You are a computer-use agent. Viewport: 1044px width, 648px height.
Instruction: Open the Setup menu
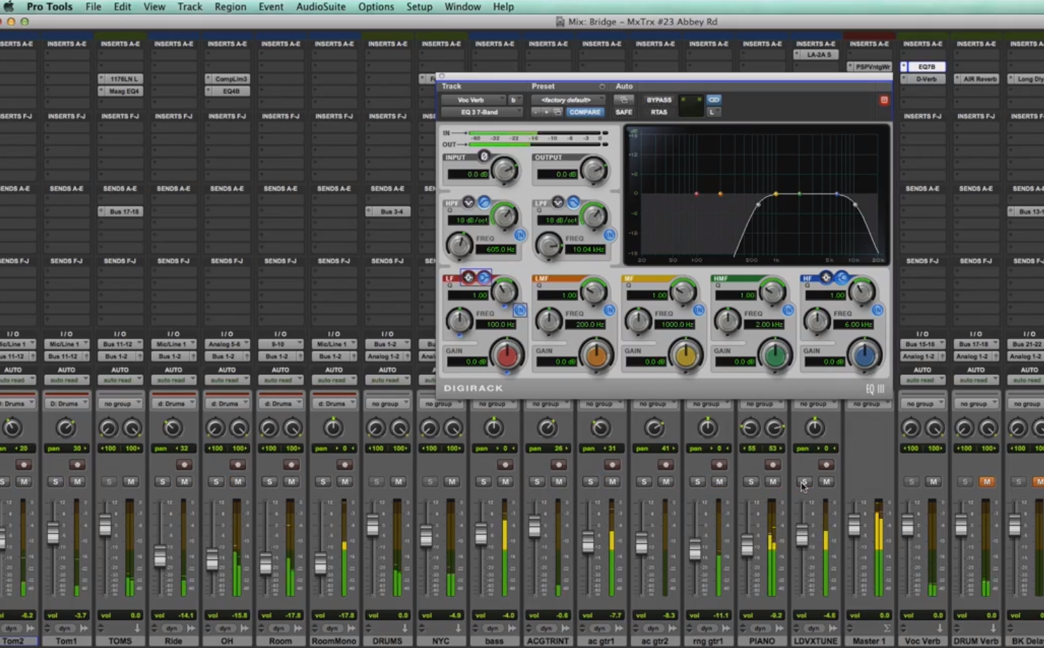point(419,6)
